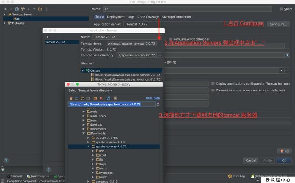Refresh the directory tree in file chooser
Screen dimensions: 295x183
pos(108,98)
